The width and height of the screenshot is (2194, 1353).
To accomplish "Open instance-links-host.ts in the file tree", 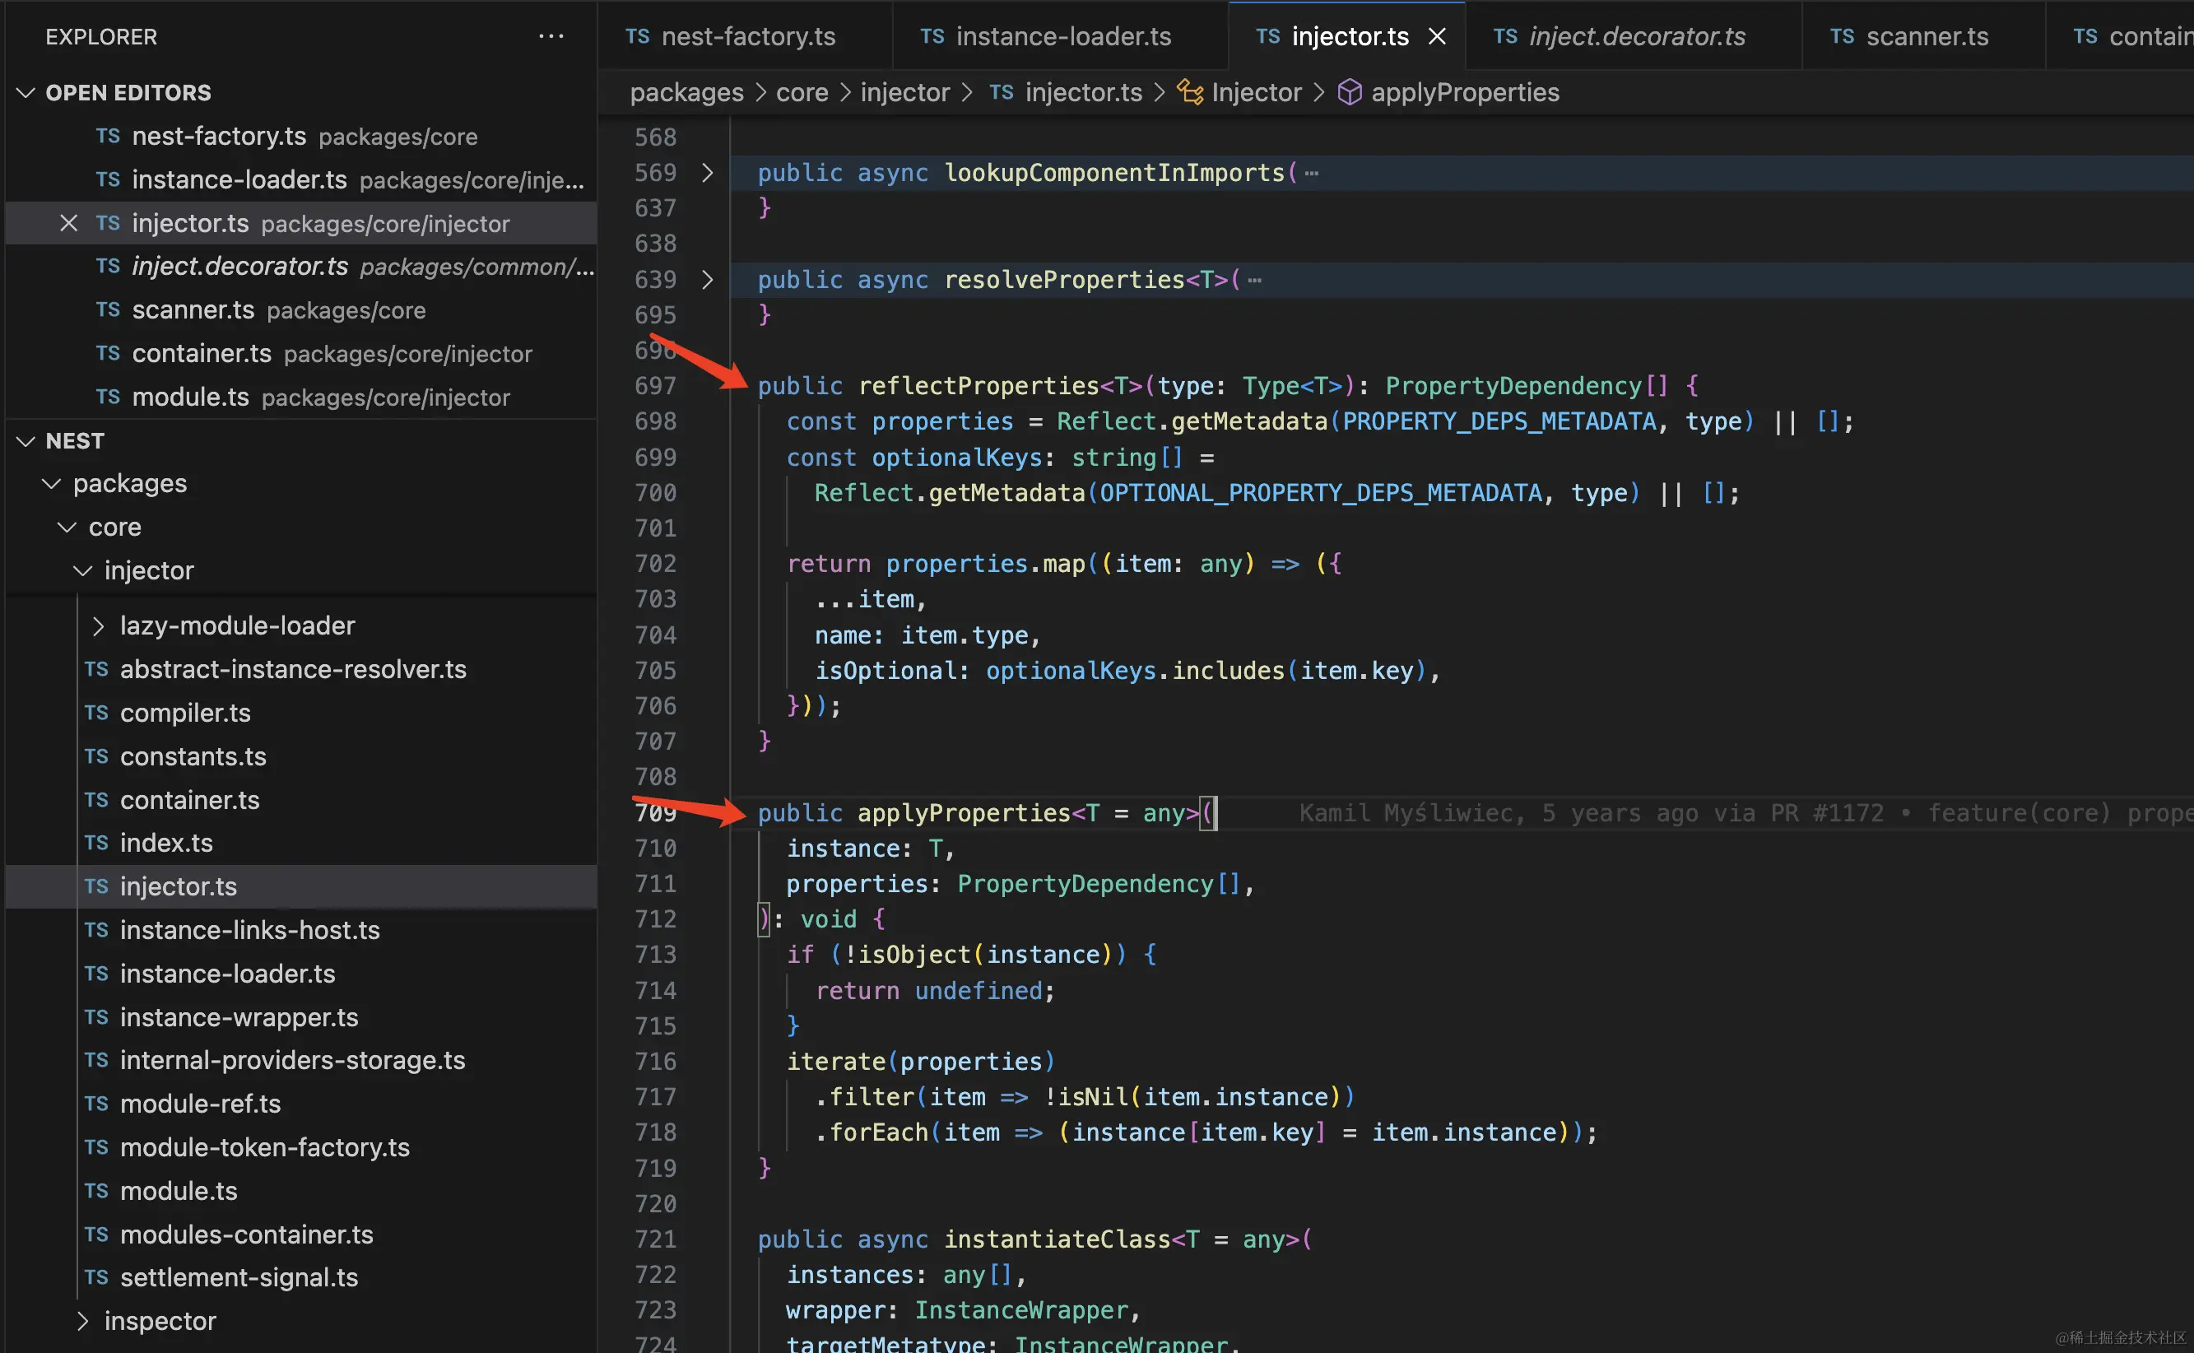I will [300, 930].
